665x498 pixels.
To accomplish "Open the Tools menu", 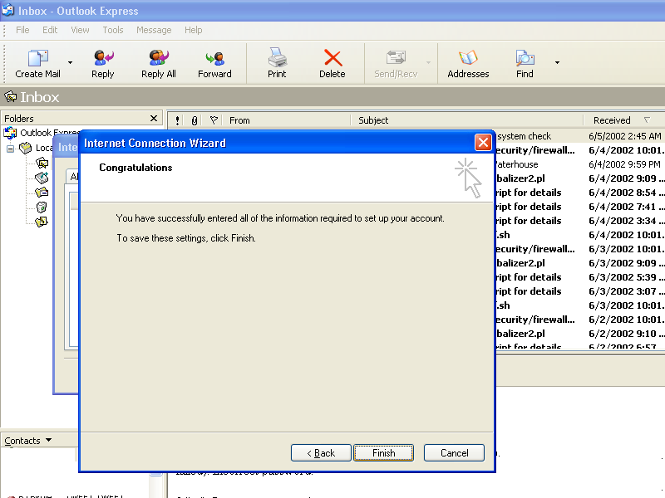I will click(x=113, y=30).
